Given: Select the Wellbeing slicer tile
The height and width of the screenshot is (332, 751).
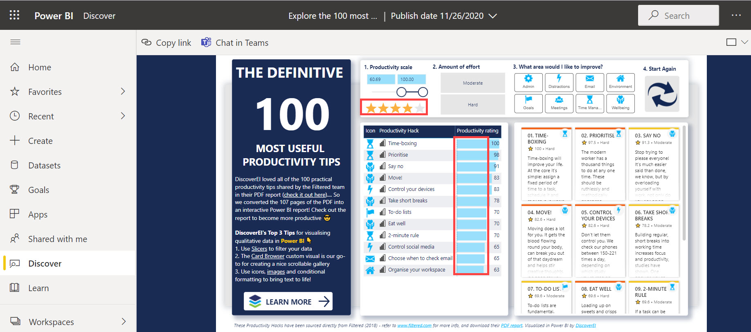Looking at the screenshot, I should click(x=621, y=103).
